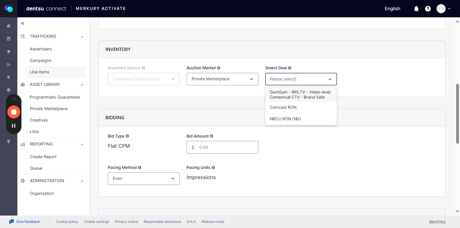Open Advertisers in sidebar
Screen dimensions: 460x228
(41, 49)
